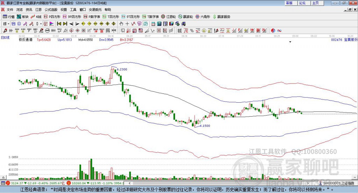Open 赢家服务 service with dollar icon
The width and height of the screenshot is (358, 193).
click(x=221, y=17)
